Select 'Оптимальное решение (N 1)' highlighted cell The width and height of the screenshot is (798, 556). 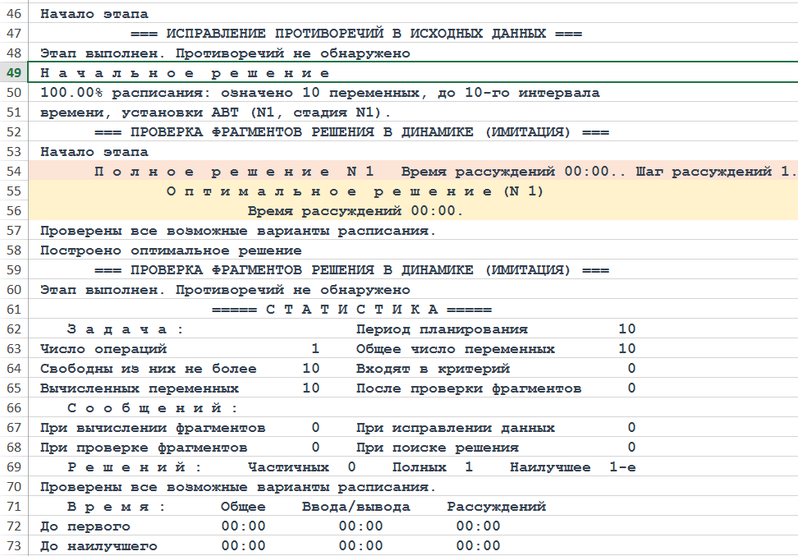[355, 191]
